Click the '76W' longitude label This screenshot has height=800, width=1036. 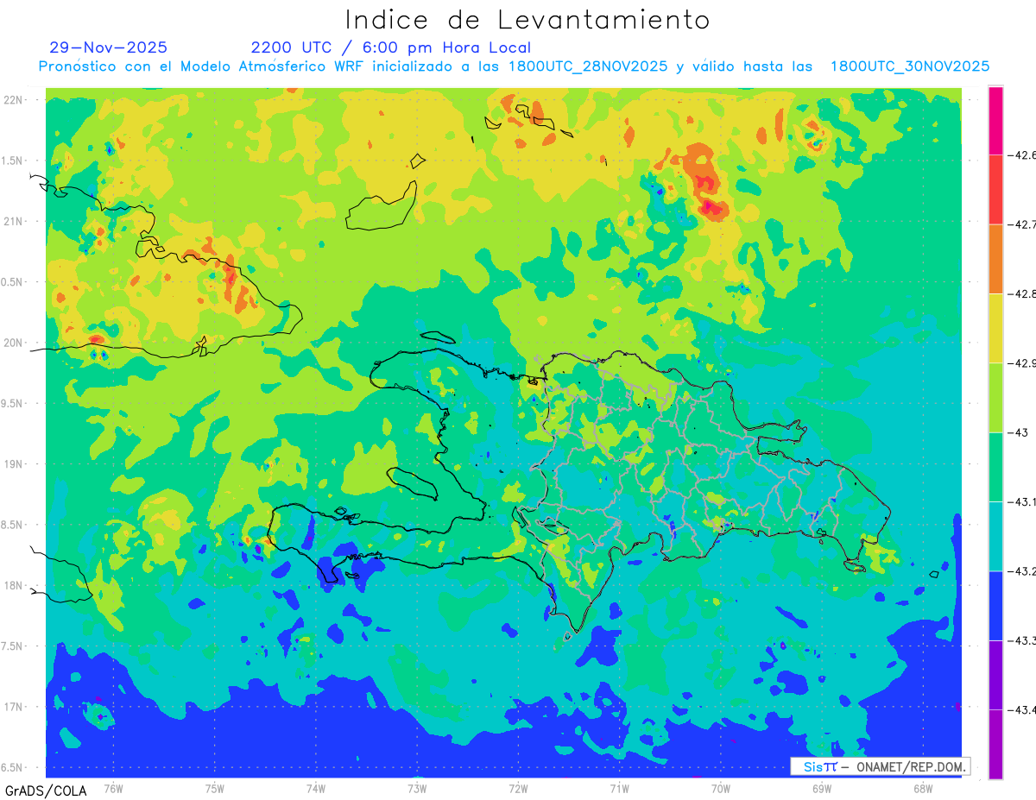pos(113,788)
